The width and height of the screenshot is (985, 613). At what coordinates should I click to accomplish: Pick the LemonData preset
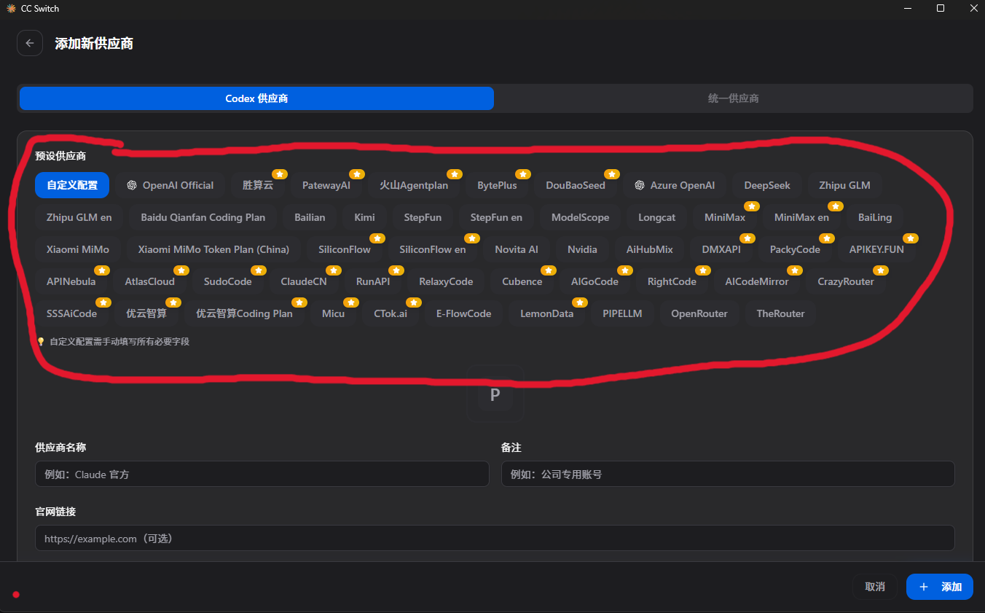546,313
